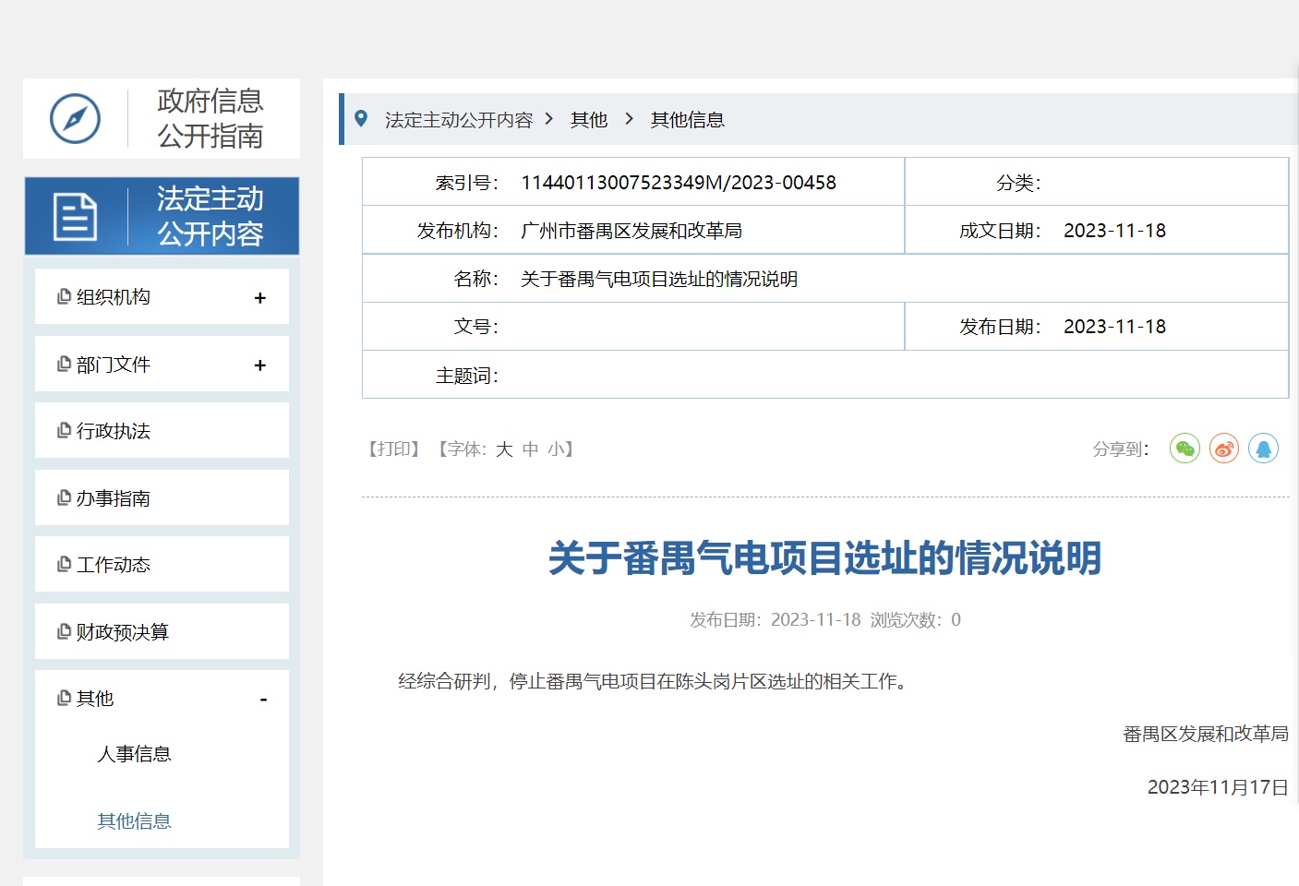Click the compass icon for the government information guide
Image resolution: width=1299 pixels, height=886 pixels.
click(x=75, y=119)
